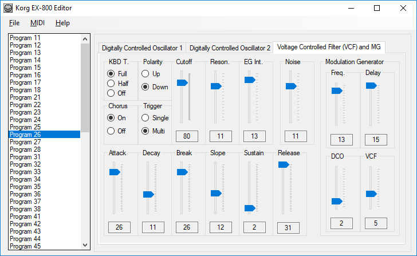Select Program 27 in the list

[45, 142]
